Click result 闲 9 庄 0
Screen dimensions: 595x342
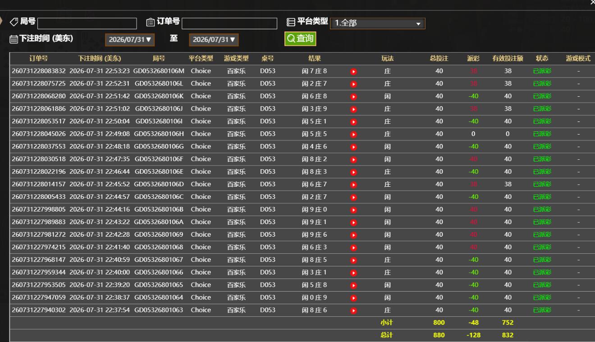point(315,210)
